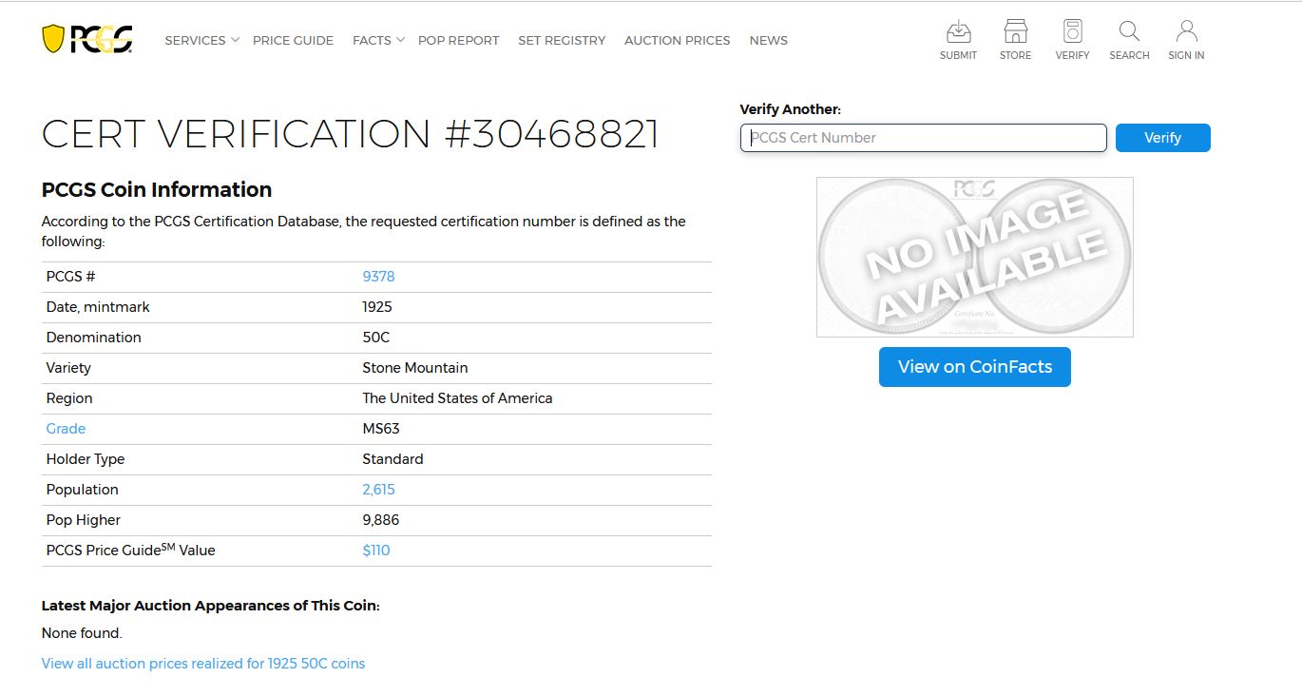Click the Denomination row label

[x=93, y=338]
